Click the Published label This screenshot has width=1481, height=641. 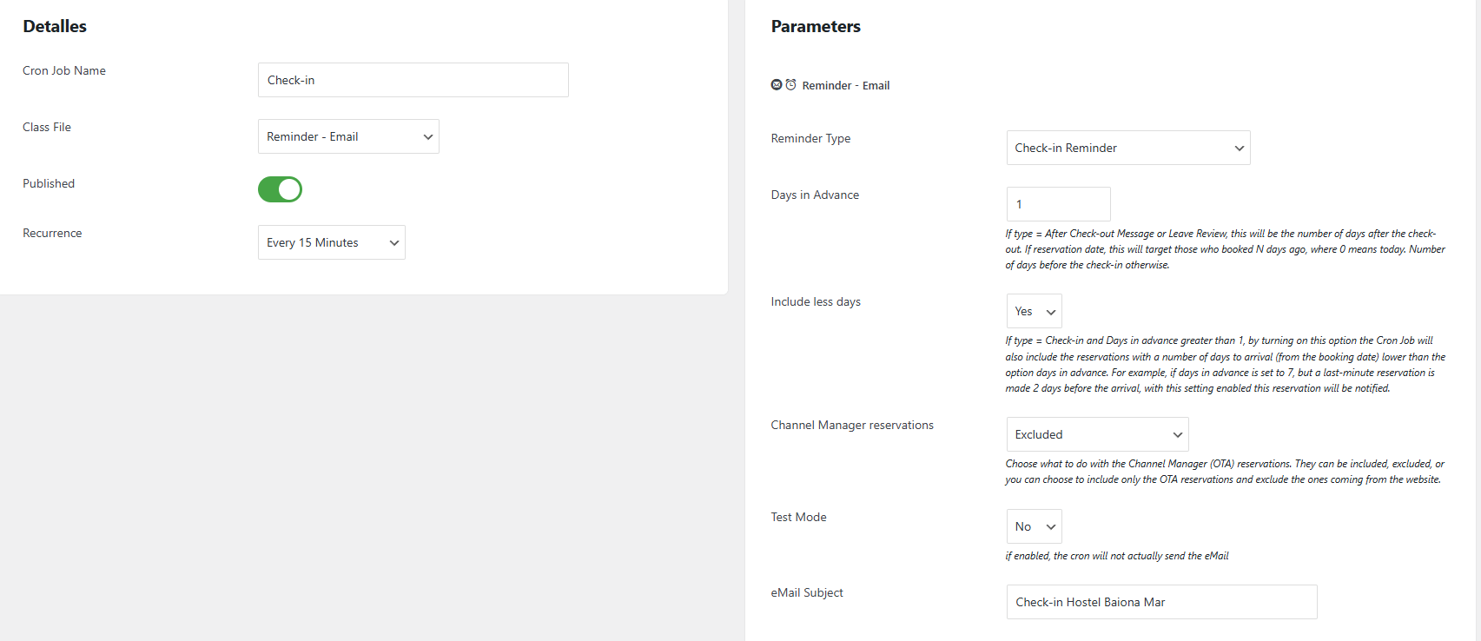49,183
